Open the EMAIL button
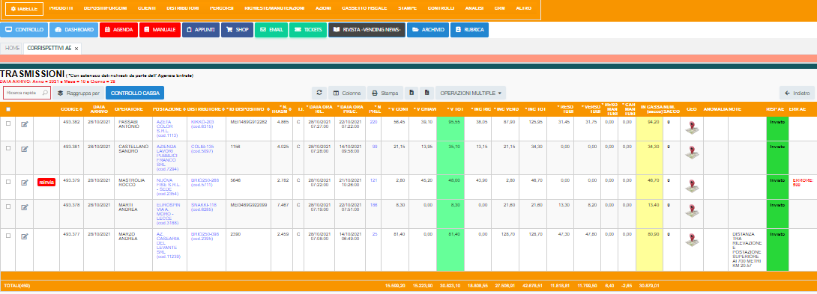The width and height of the screenshot is (817, 294). (x=271, y=30)
